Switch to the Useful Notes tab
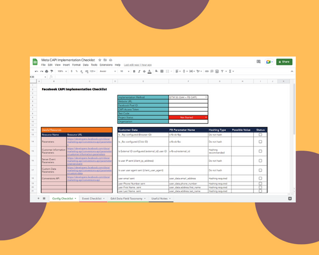This screenshot has height=255, width=319. click(x=161, y=198)
